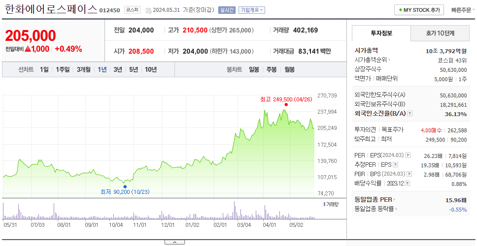Click the red 최고 249,500 marker dot
477x246 pixels.
coord(286,104)
